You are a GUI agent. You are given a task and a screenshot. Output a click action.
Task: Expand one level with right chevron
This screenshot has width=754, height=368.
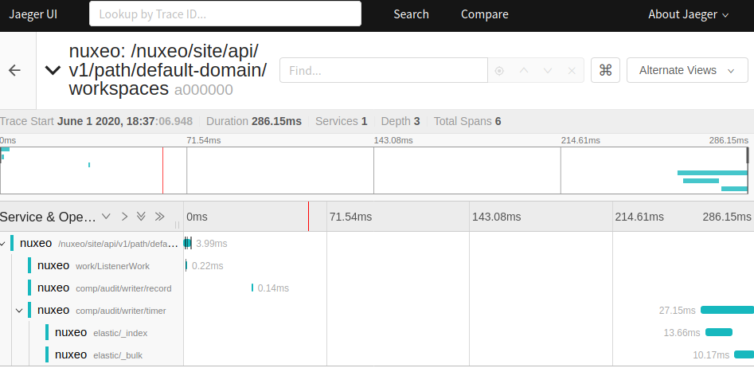pyautogui.click(x=124, y=217)
